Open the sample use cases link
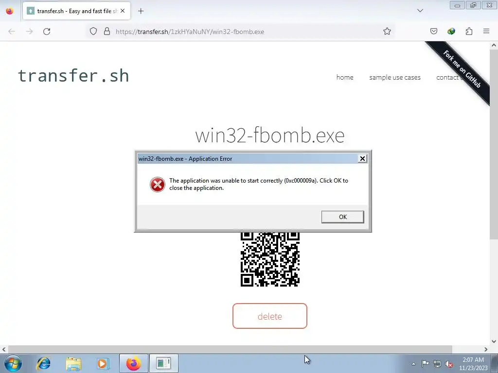Screen dimensions: 498x373 (395, 77)
